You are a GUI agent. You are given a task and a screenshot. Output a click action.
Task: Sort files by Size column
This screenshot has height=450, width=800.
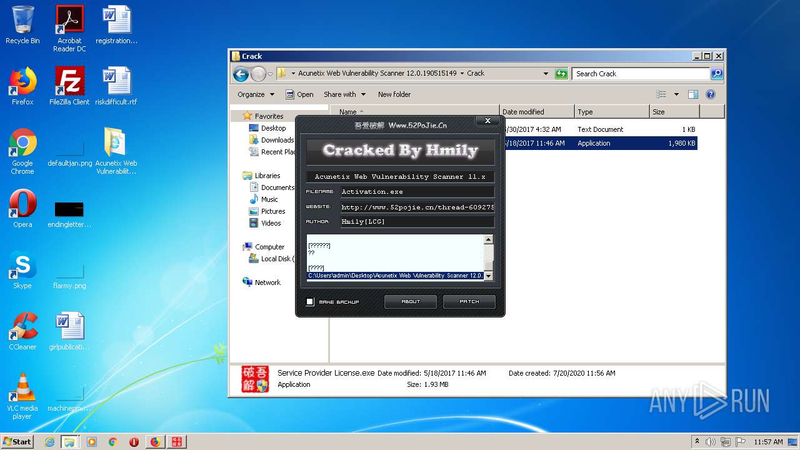tap(674, 112)
